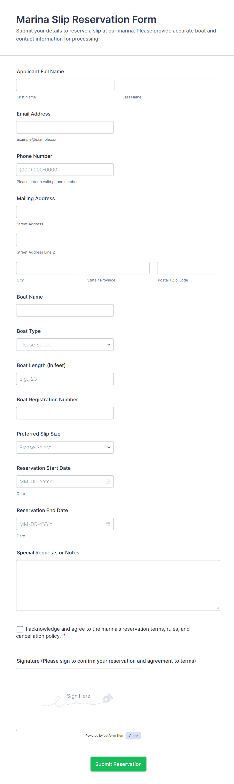Image resolution: width=234 pixels, height=784 pixels.
Task: Focus the Street Address Line 2 field
Action: click(x=118, y=240)
